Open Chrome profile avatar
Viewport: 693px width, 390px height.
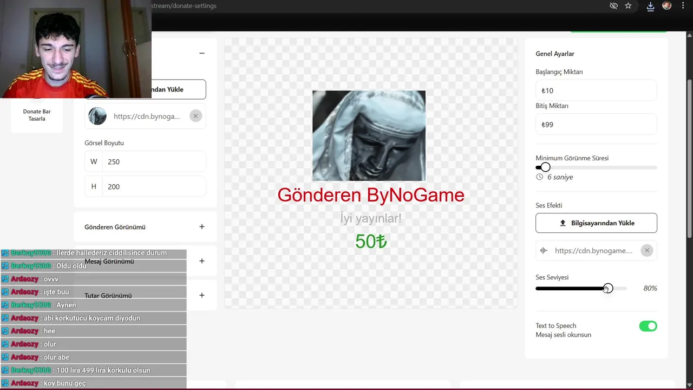[x=667, y=5]
